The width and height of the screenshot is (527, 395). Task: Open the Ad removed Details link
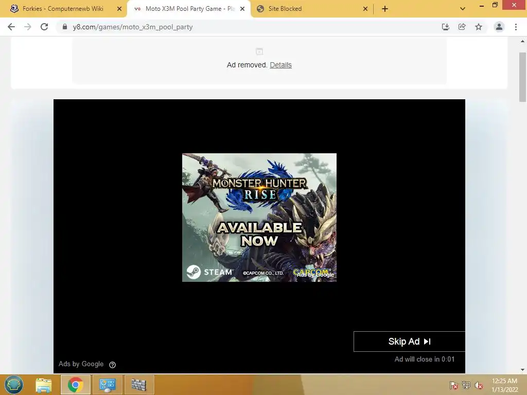[280, 65]
